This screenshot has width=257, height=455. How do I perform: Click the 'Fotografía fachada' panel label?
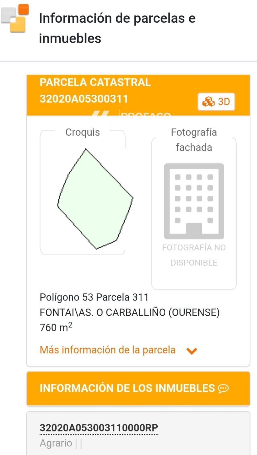point(194,140)
